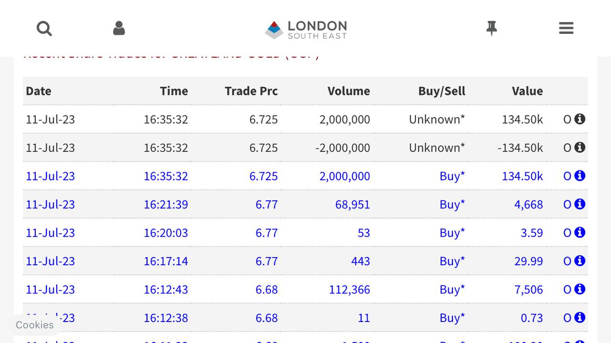Show info for 16:20:03 trade
This screenshot has width=611, height=343.
(x=580, y=232)
